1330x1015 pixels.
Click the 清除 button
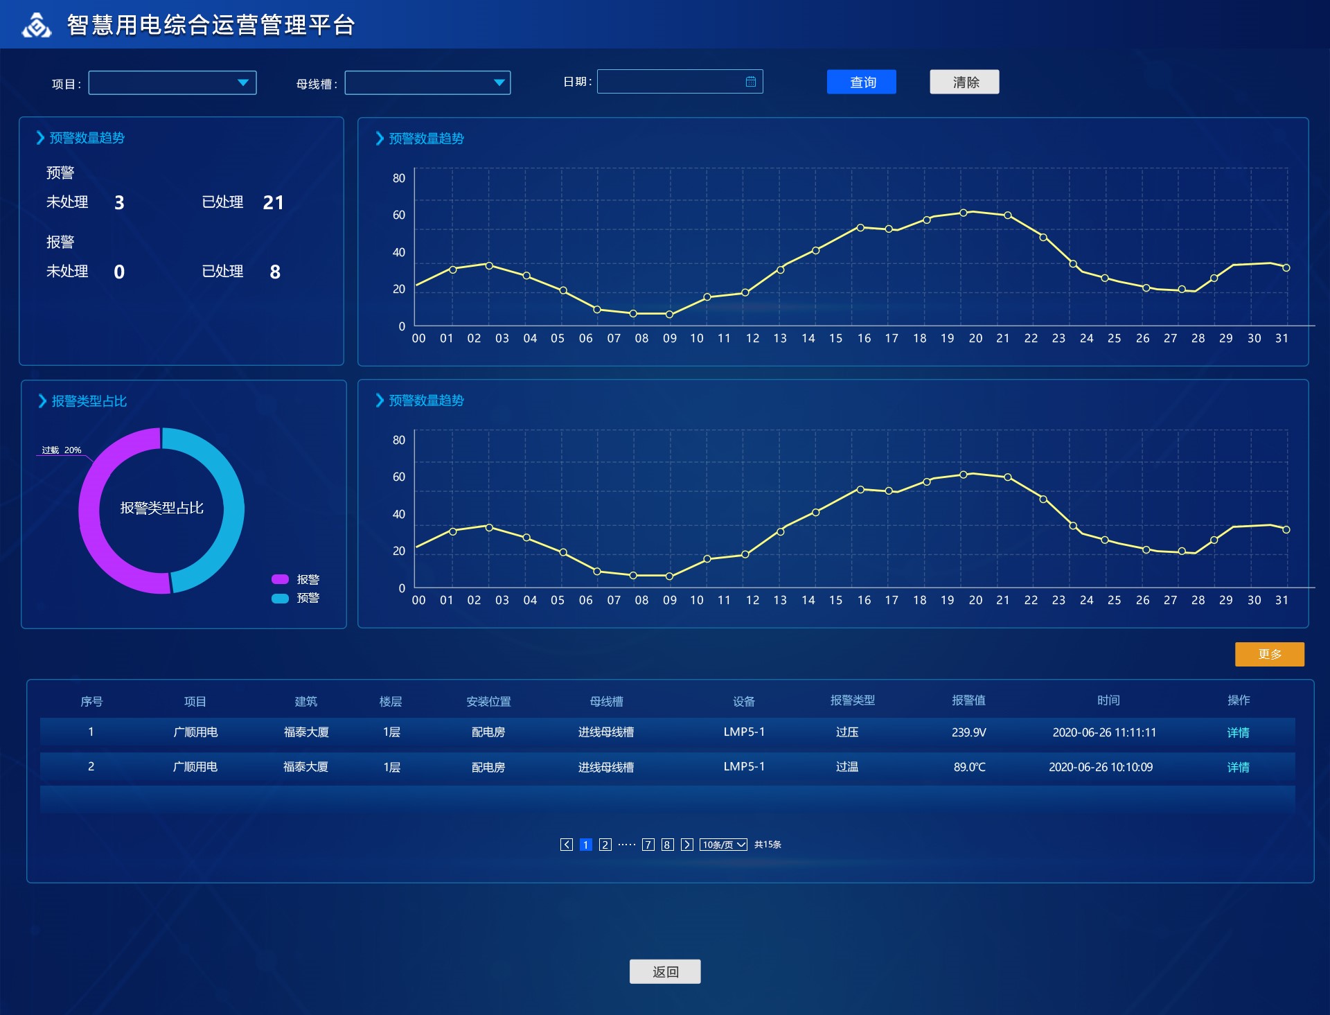click(x=964, y=82)
